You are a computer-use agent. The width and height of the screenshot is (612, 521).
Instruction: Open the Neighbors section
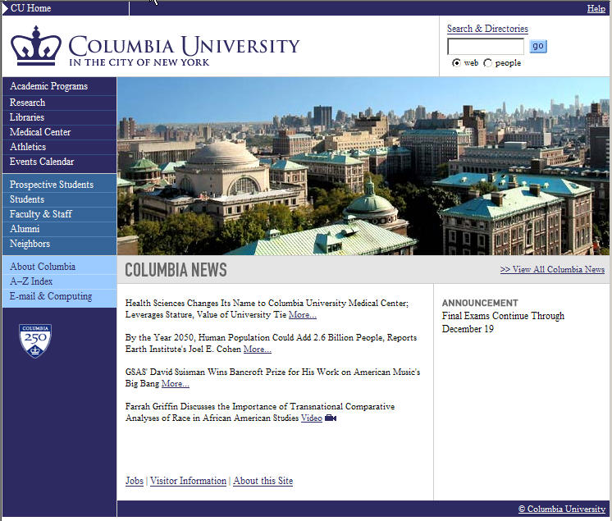tap(30, 244)
